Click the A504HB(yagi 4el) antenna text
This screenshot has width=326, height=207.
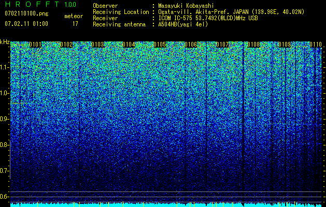(x=183, y=24)
